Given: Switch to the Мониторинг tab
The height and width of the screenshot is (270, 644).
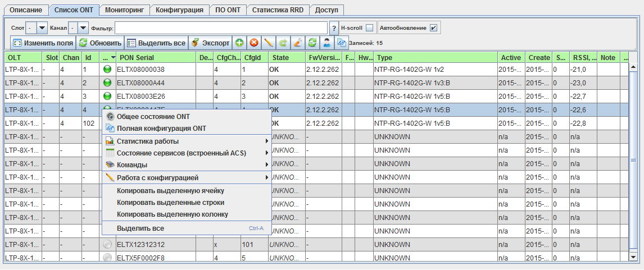Looking at the screenshot, I should 125,10.
